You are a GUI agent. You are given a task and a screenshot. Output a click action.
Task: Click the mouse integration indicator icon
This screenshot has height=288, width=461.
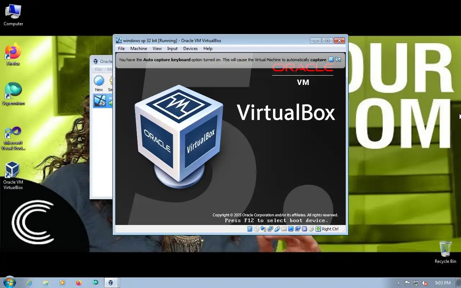coord(311,229)
